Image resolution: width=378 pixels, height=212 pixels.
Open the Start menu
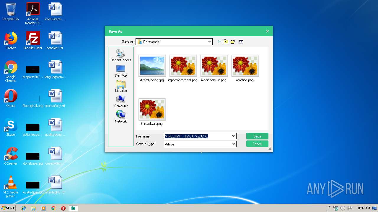(x=8, y=208)
